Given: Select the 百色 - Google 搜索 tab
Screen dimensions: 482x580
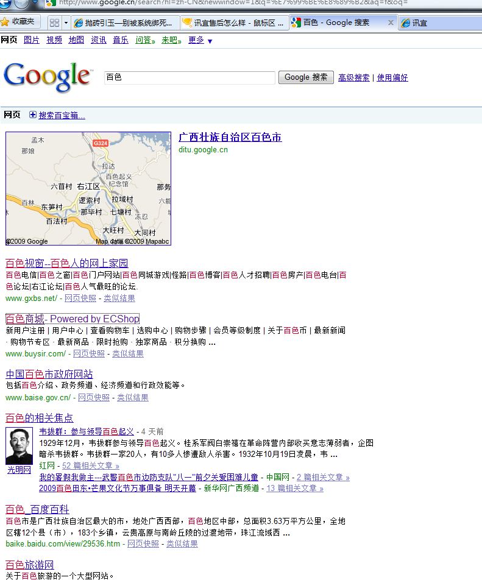Looking at the screenshot, I should 343,23.
